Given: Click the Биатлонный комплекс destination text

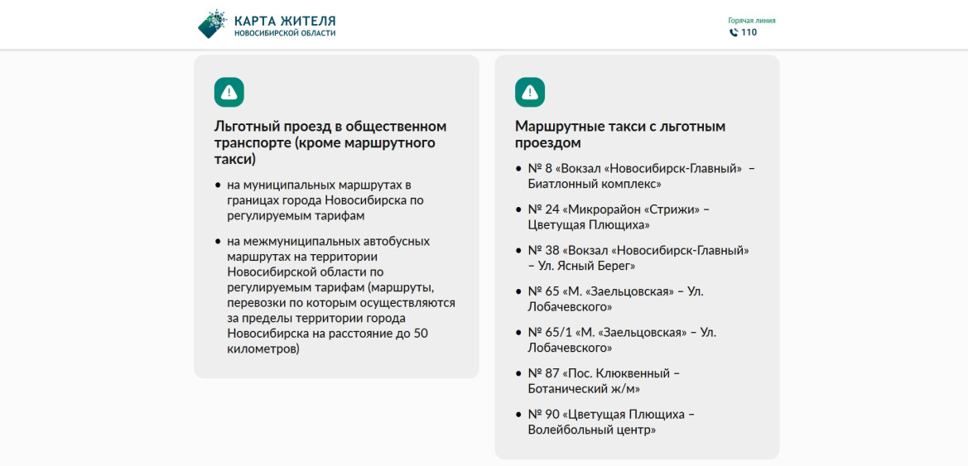Looking at the screenshot, I should pos(595,183).
